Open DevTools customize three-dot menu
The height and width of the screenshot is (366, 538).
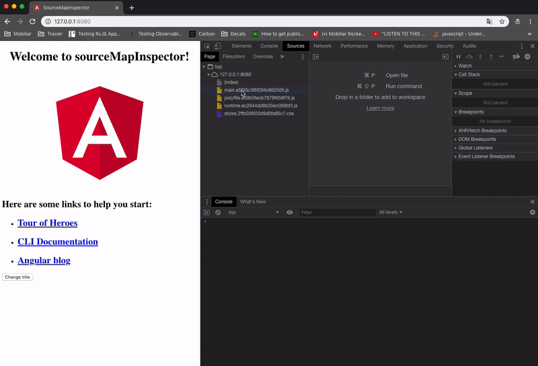pos(522,46)
